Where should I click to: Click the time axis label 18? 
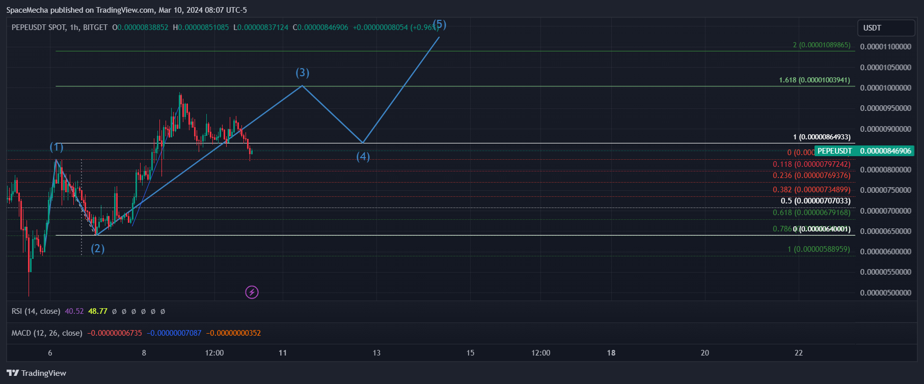[611, 353]
